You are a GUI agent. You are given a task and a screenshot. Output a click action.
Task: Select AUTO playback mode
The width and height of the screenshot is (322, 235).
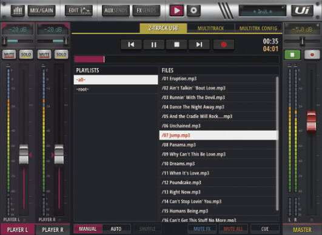[116, 229]
